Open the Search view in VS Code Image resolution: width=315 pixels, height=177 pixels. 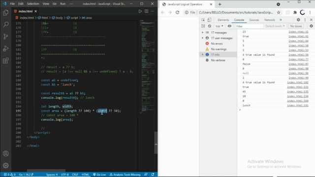click(x=5, y=25)
